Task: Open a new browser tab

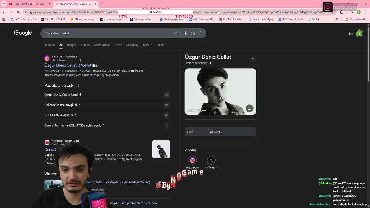Action: click(102, 4)
